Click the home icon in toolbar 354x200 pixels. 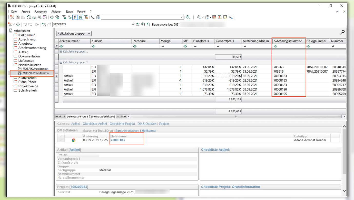(x=34, y=17)
